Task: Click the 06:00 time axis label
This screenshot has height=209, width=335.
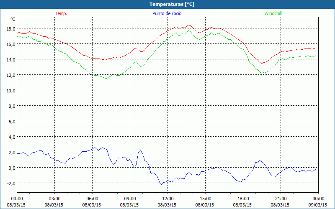Action: (92, 199)
